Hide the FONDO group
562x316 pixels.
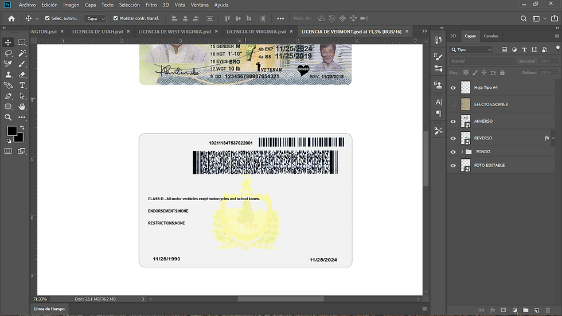pyautogui.click(x=453, y=151)
